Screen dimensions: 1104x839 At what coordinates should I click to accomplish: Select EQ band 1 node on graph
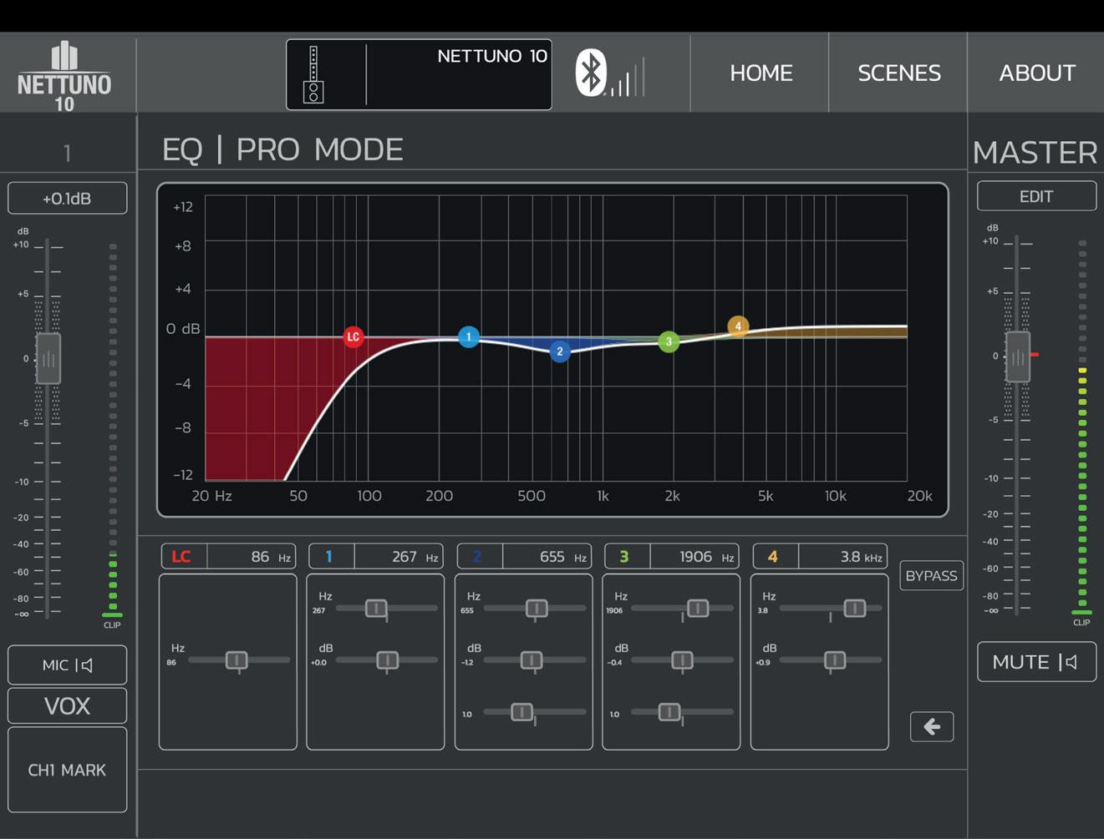coord(469,337)
